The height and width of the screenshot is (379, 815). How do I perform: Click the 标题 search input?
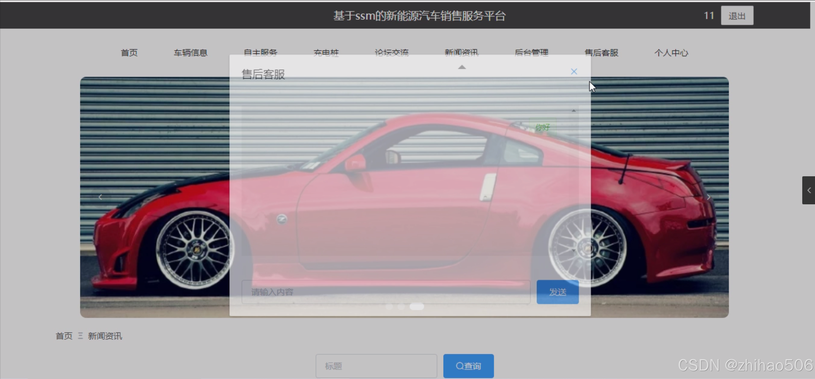376,366
